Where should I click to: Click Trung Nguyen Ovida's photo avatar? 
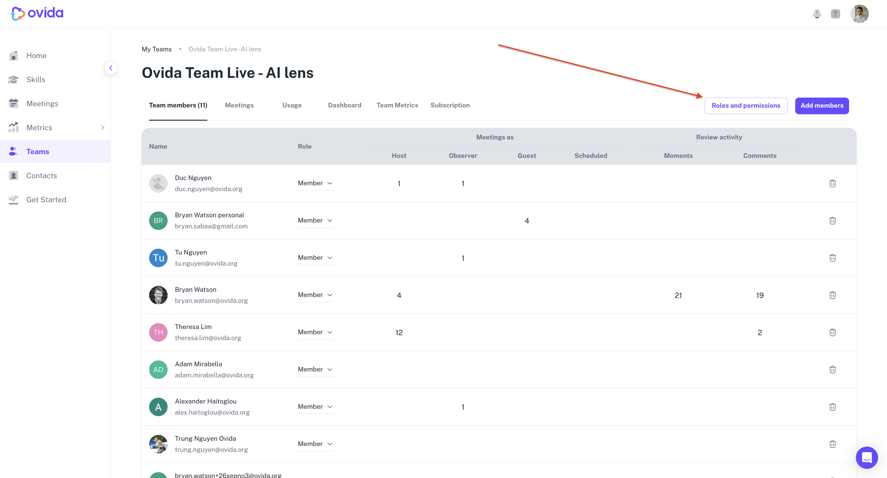tap(158, 444)
